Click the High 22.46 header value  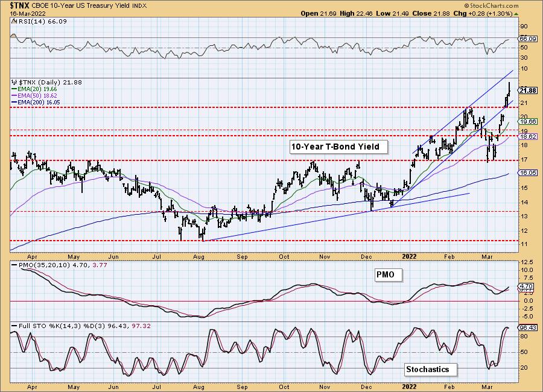(x=355, y=13)
